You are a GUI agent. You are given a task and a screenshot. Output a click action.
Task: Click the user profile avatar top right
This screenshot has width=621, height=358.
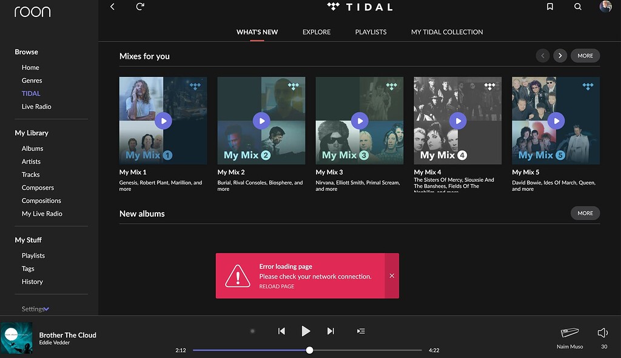tap(605, 7)
